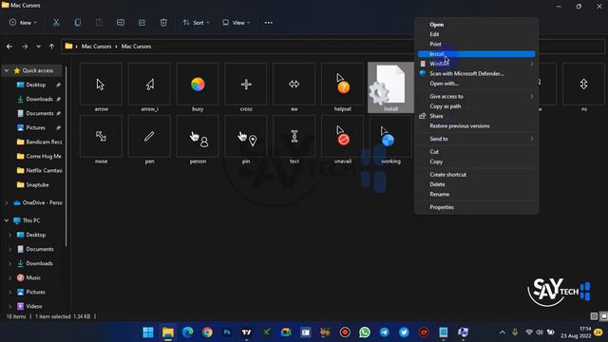Select the text cursor file

(x=294, y=140)
